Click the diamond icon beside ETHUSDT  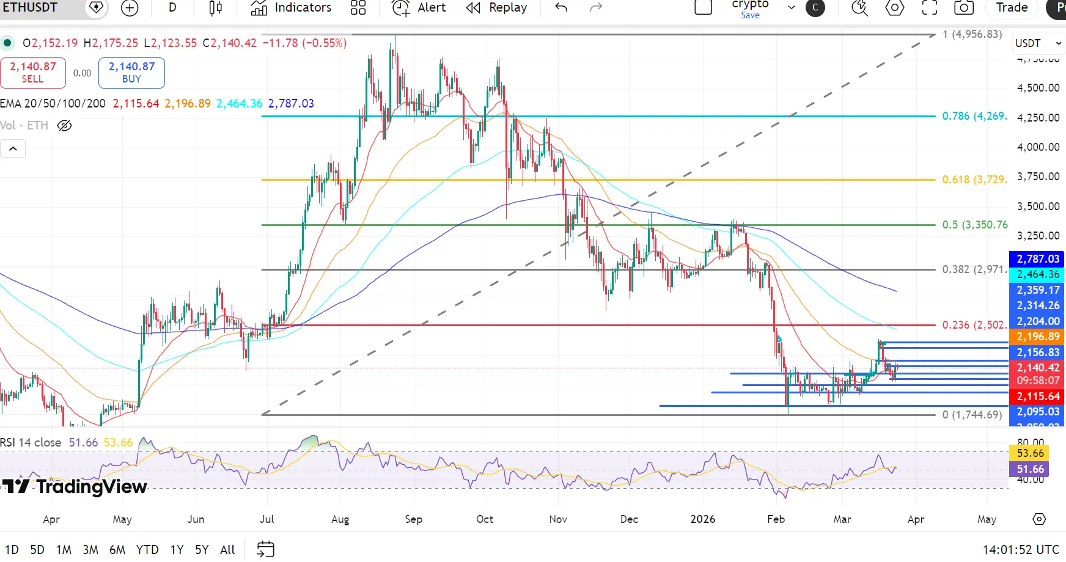pos(96,7)
